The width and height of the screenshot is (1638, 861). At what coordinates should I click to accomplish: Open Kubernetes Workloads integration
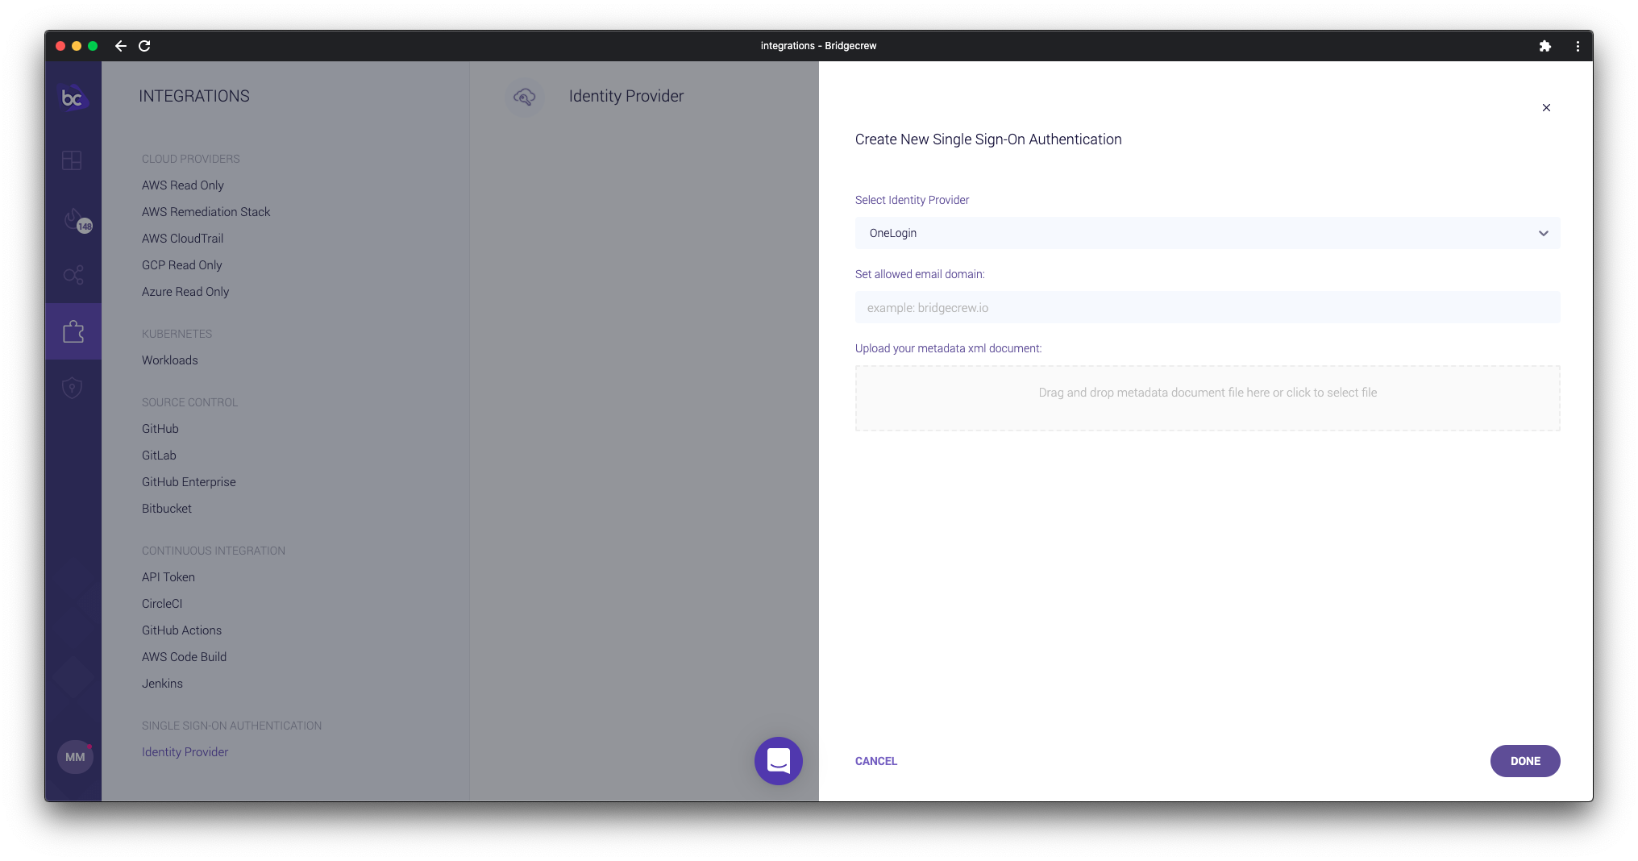point(169,360)
